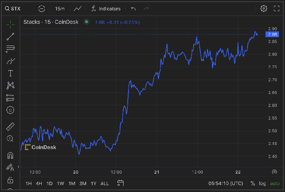Select the ALL time range
This screenshot has height=192, width=285.
[104, 184]
